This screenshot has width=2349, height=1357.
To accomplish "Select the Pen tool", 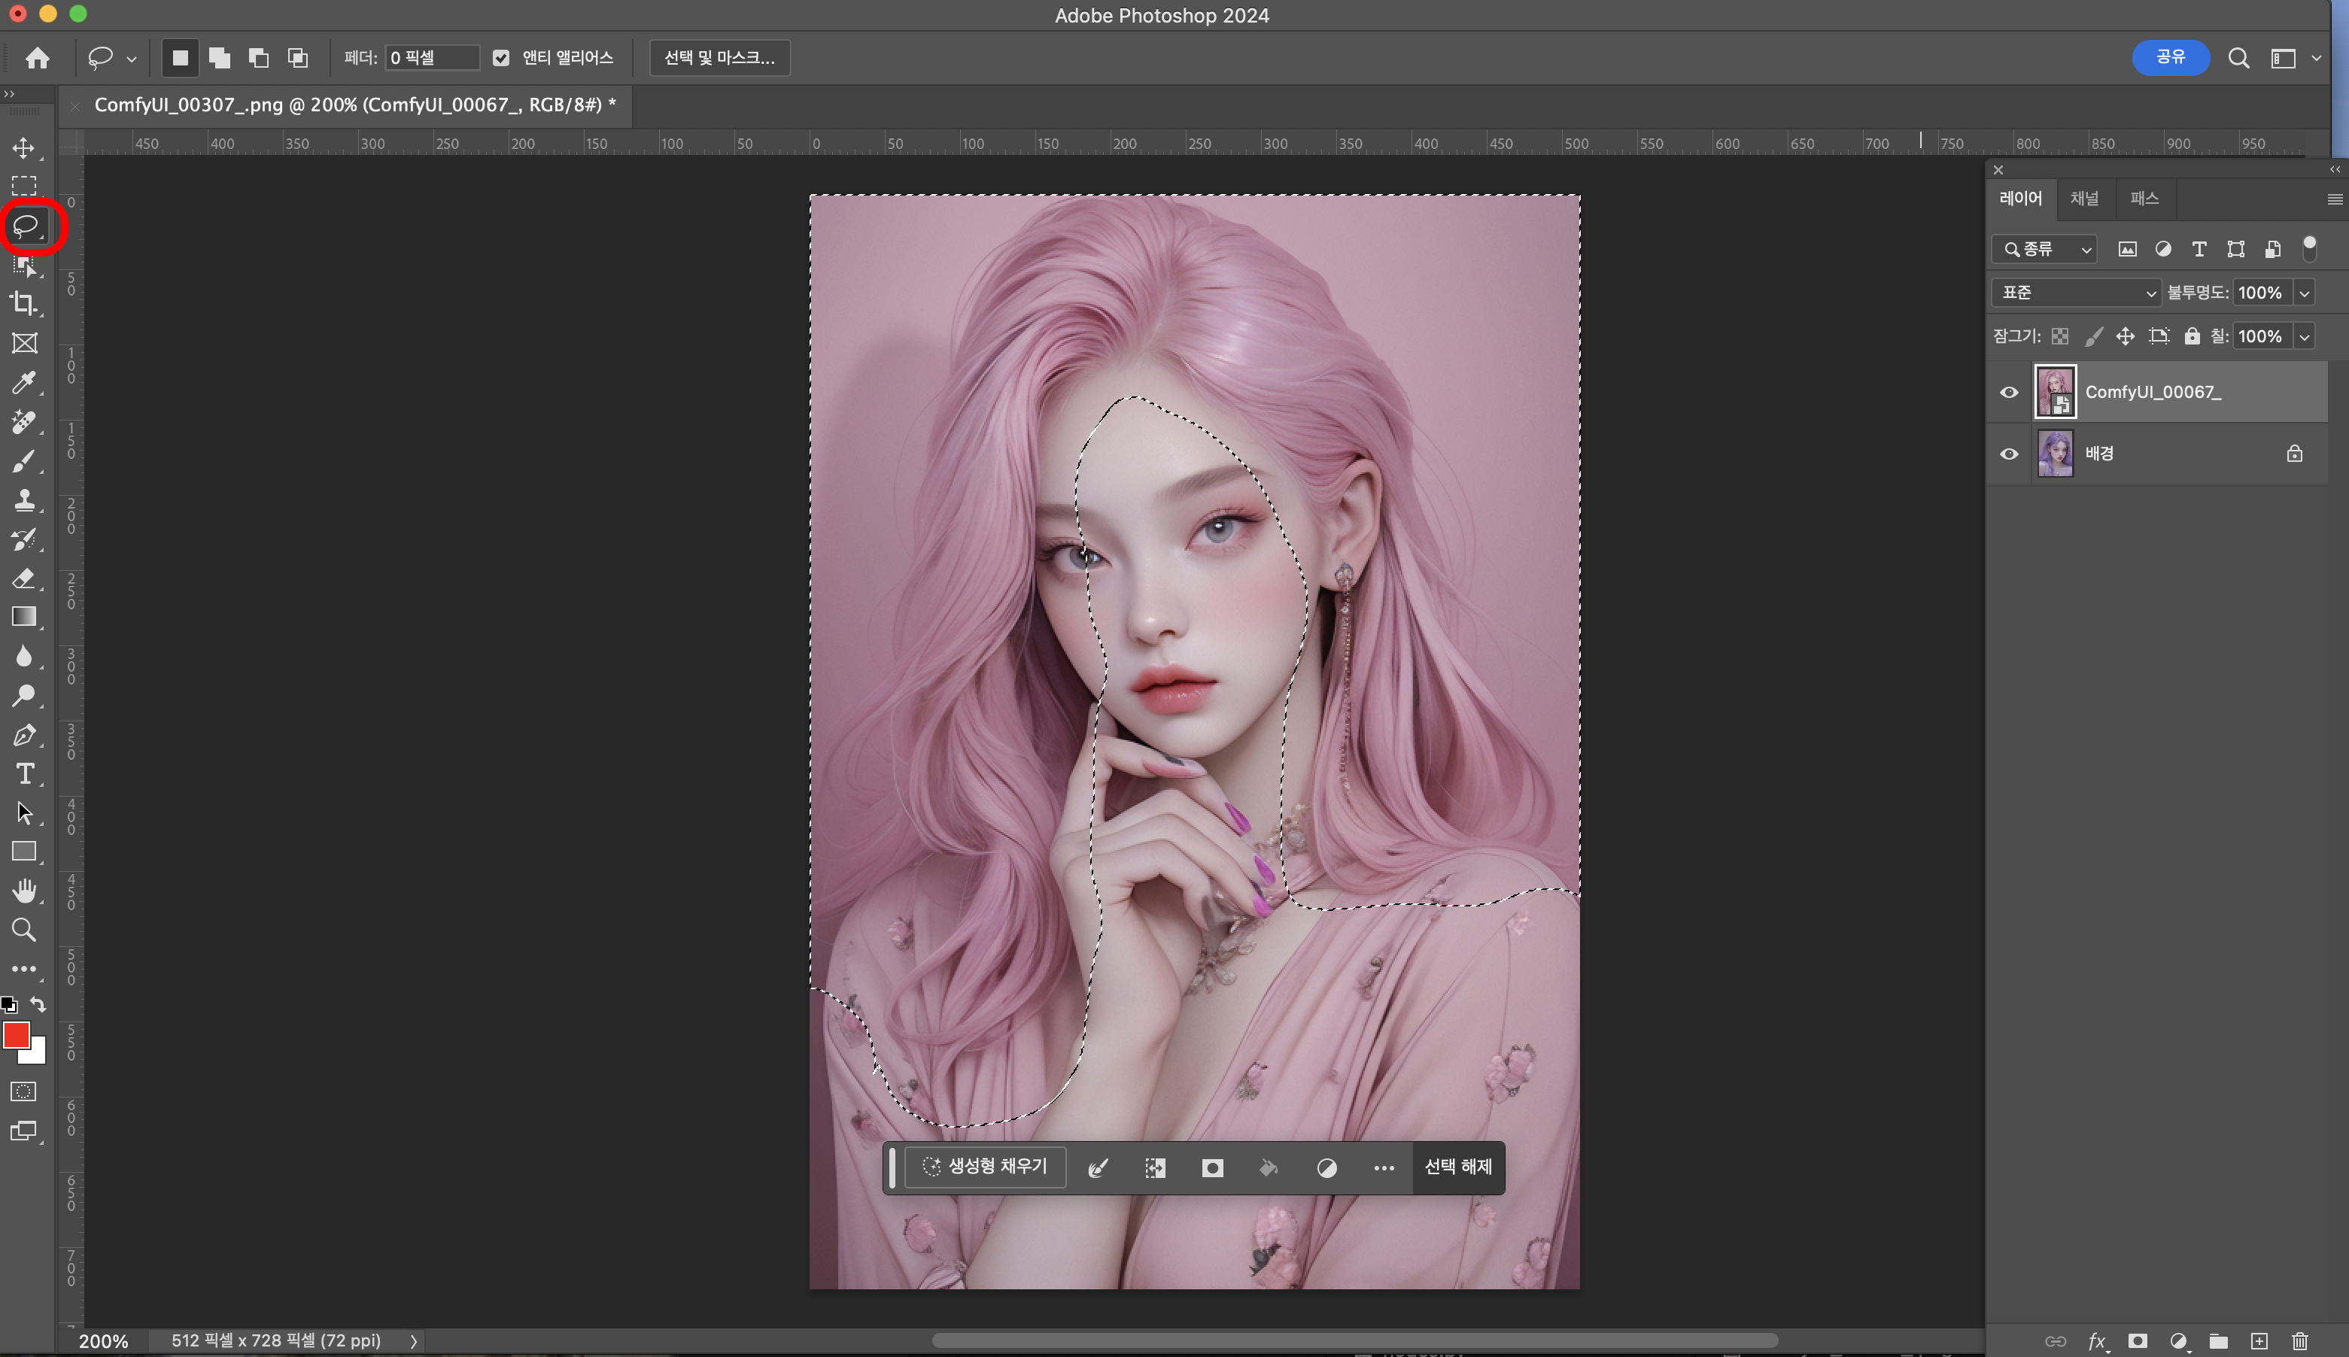I will (x=24, y=736).
